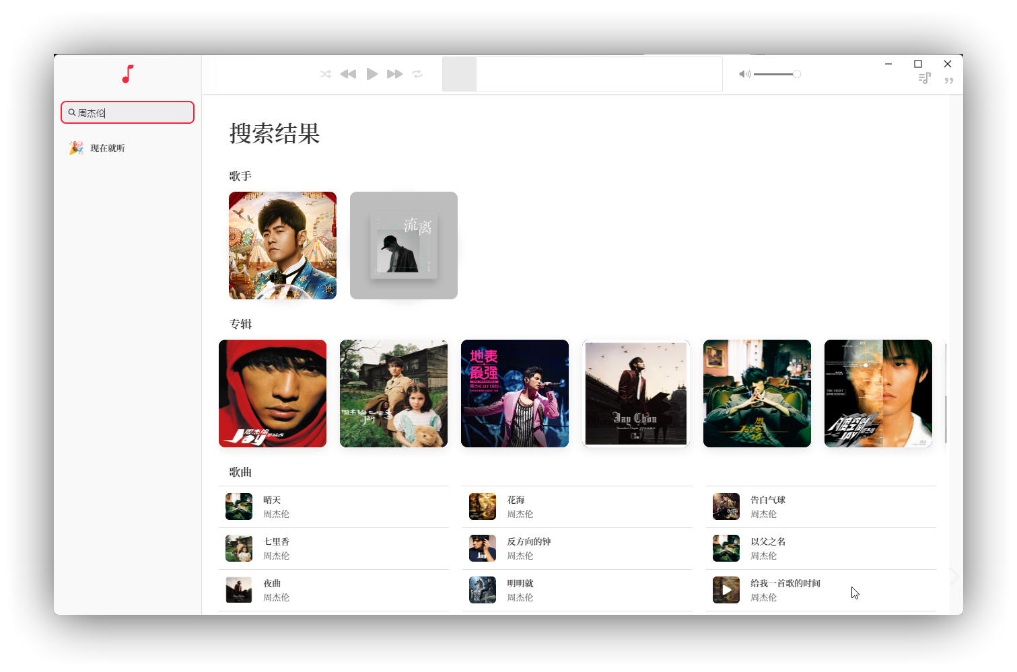The height and width of the screenshot is (672, 1017).
Task: Open the Jay Chou artist thumbnail
Action: (282, 245)
